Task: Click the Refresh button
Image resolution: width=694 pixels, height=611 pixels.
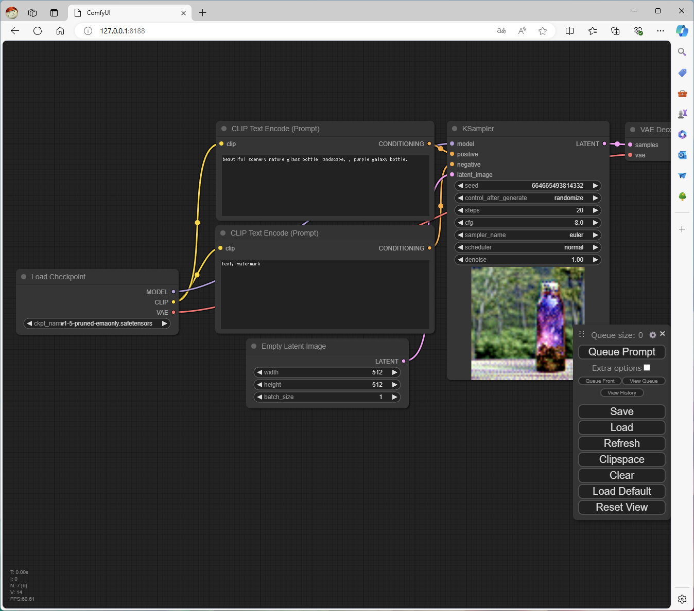Action: (x=622, y=443)
